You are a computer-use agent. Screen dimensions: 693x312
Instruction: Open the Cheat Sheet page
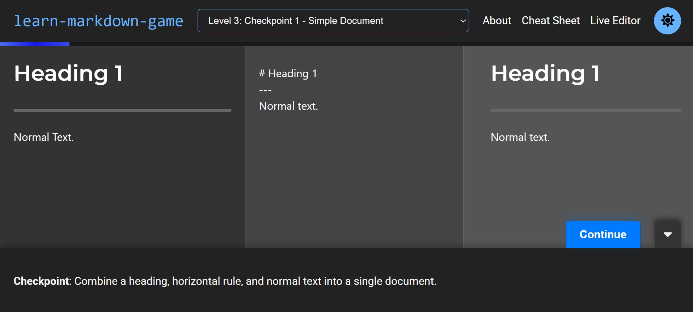click(x=550, y=21)
